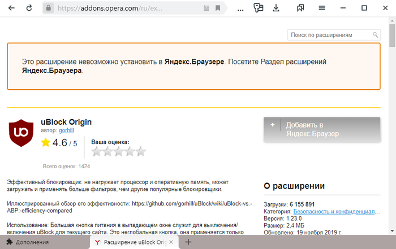Open Yandex Browser hamburger menu
The image size is (396, 249).
322,8
